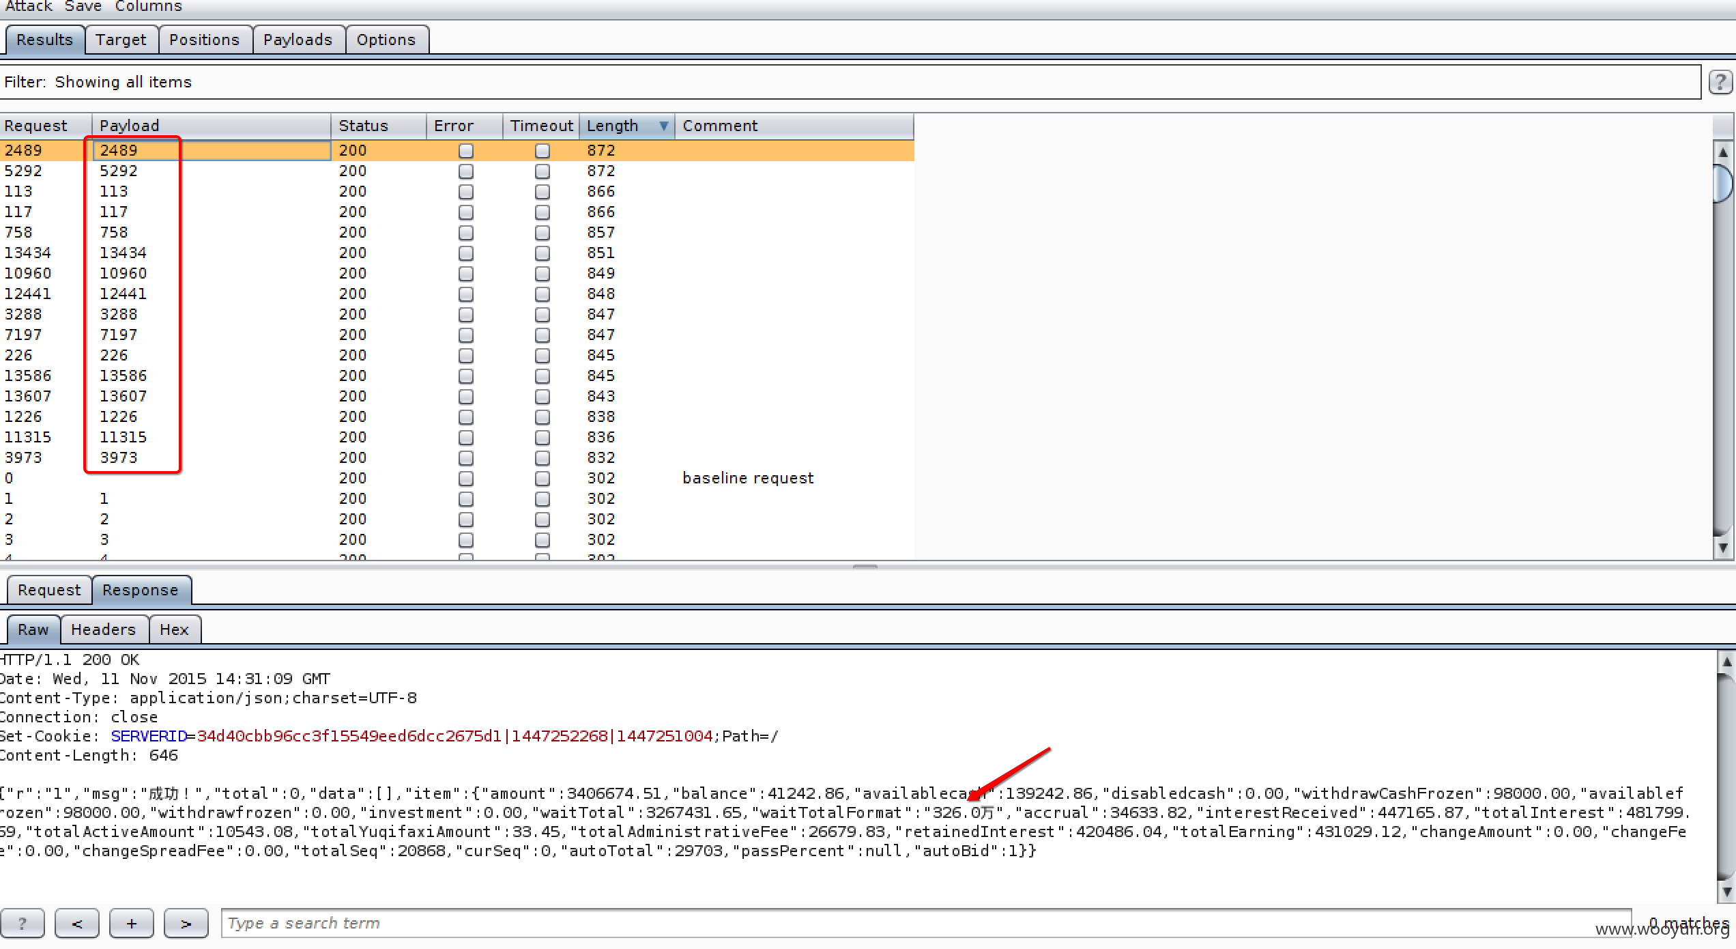Switch to the Hex view tab
The height and width of the screenshot is (949, 1736).
point(174,629)
